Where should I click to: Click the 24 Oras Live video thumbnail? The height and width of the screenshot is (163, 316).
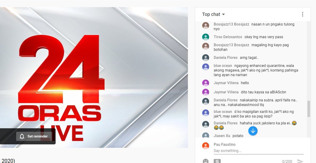tap(94, 77)
